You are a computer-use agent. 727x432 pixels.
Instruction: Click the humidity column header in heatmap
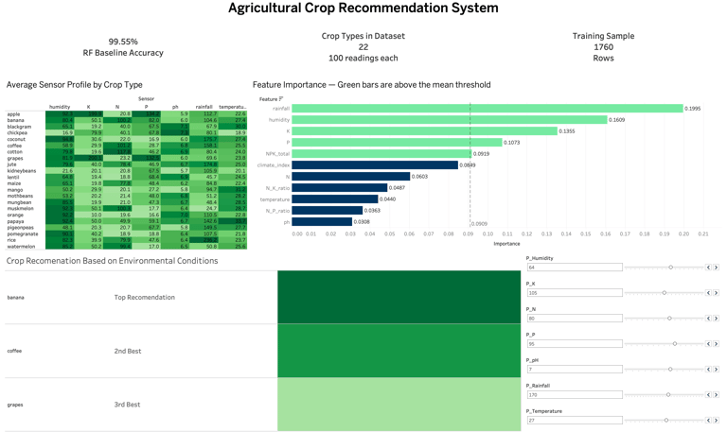point(60,107)
